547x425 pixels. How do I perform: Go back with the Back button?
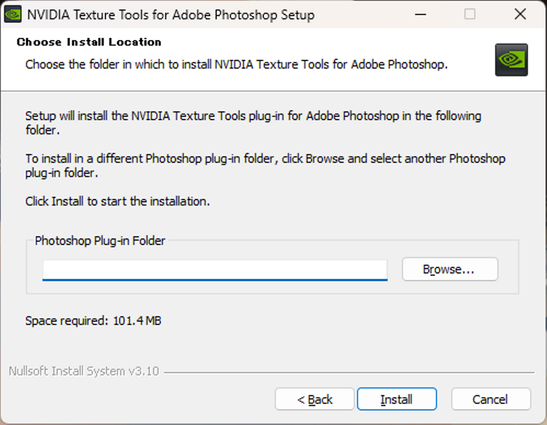point(315,399)
